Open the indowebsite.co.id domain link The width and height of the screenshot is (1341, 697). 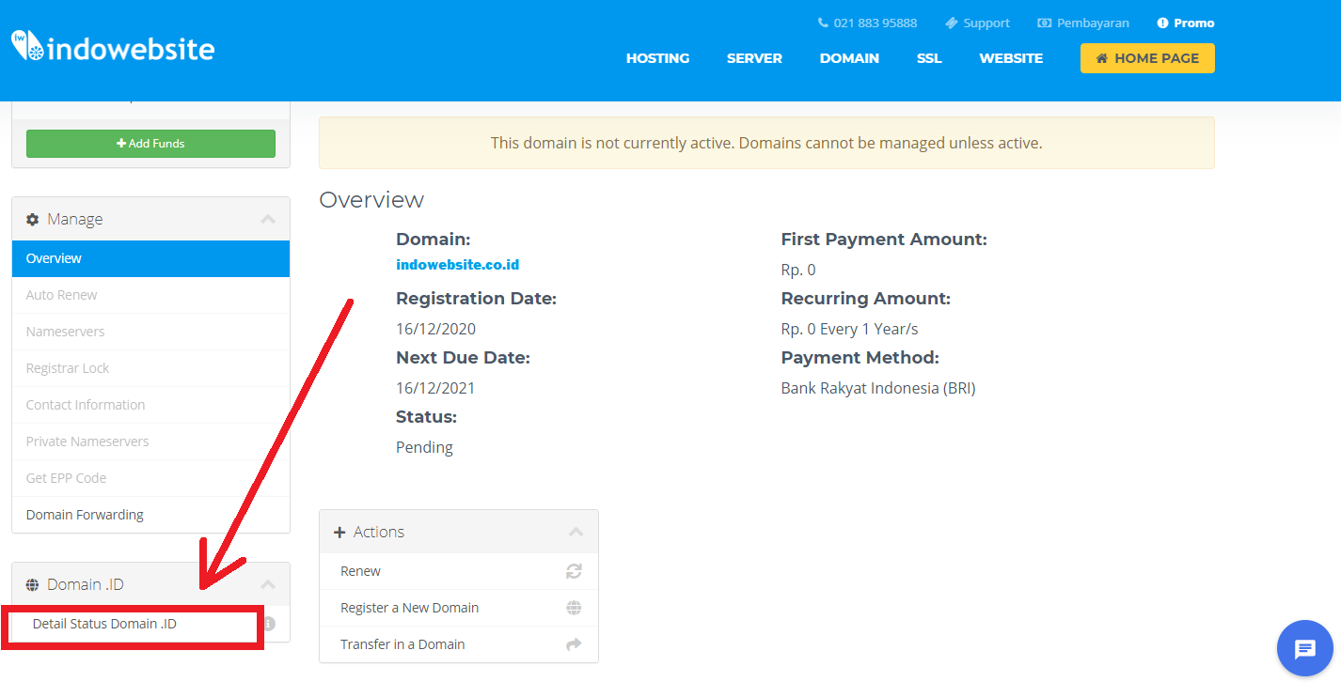click(457, 264)
